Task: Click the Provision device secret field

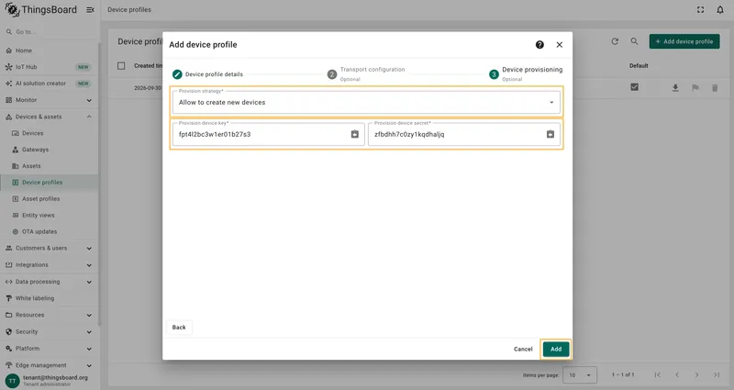Action: [464, 134]
